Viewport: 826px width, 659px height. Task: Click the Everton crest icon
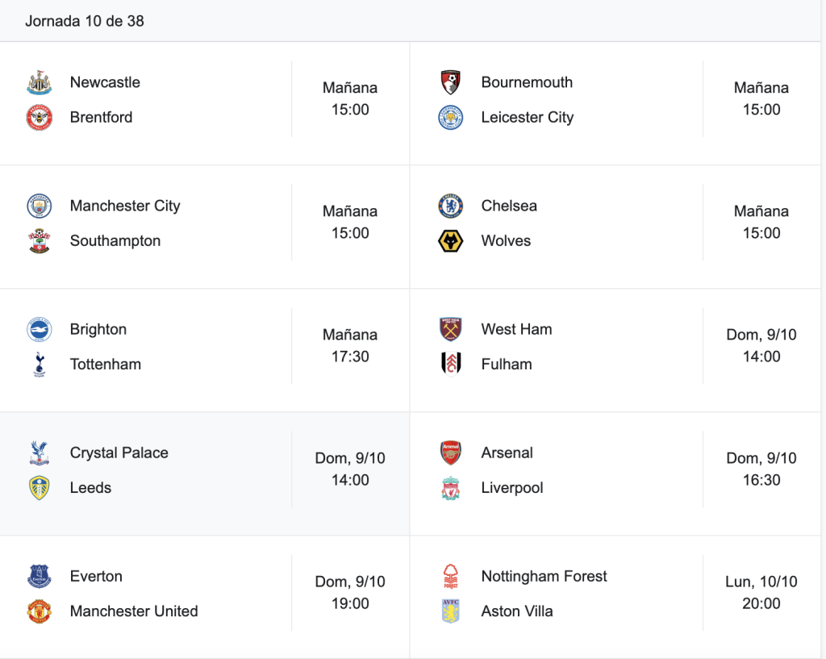(39, 576)
